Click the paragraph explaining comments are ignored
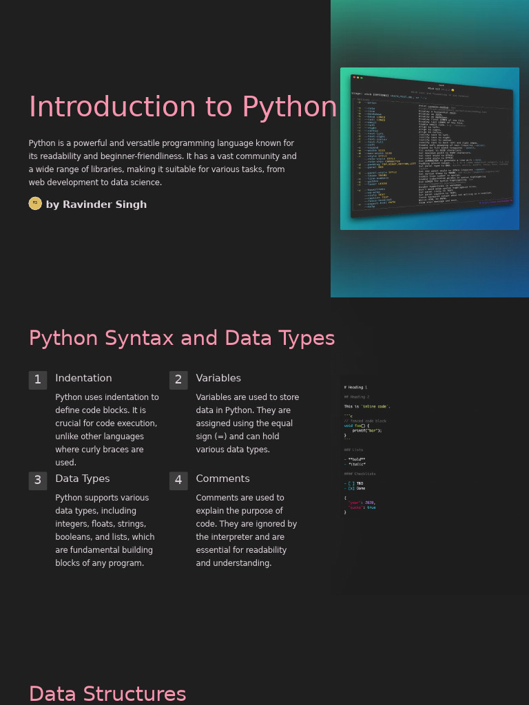The image size is (529, 705). [246, 530]
